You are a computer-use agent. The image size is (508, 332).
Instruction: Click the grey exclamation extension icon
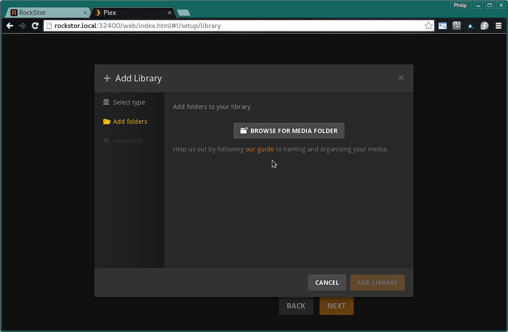pyautogui.click(x=456, y=26)
